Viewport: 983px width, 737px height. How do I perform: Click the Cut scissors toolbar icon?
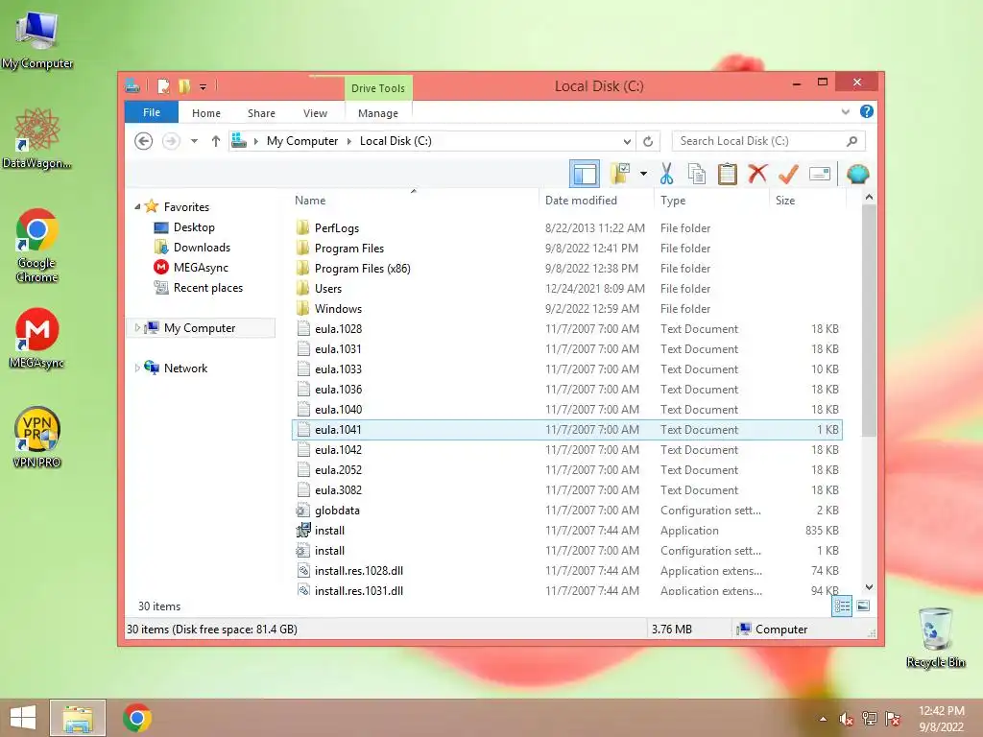666,174
